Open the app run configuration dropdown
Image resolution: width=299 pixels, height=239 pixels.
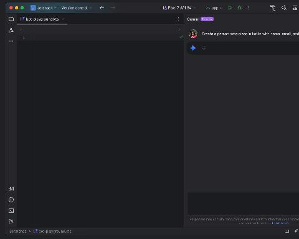pyautogui.click(x=214, y=8)
